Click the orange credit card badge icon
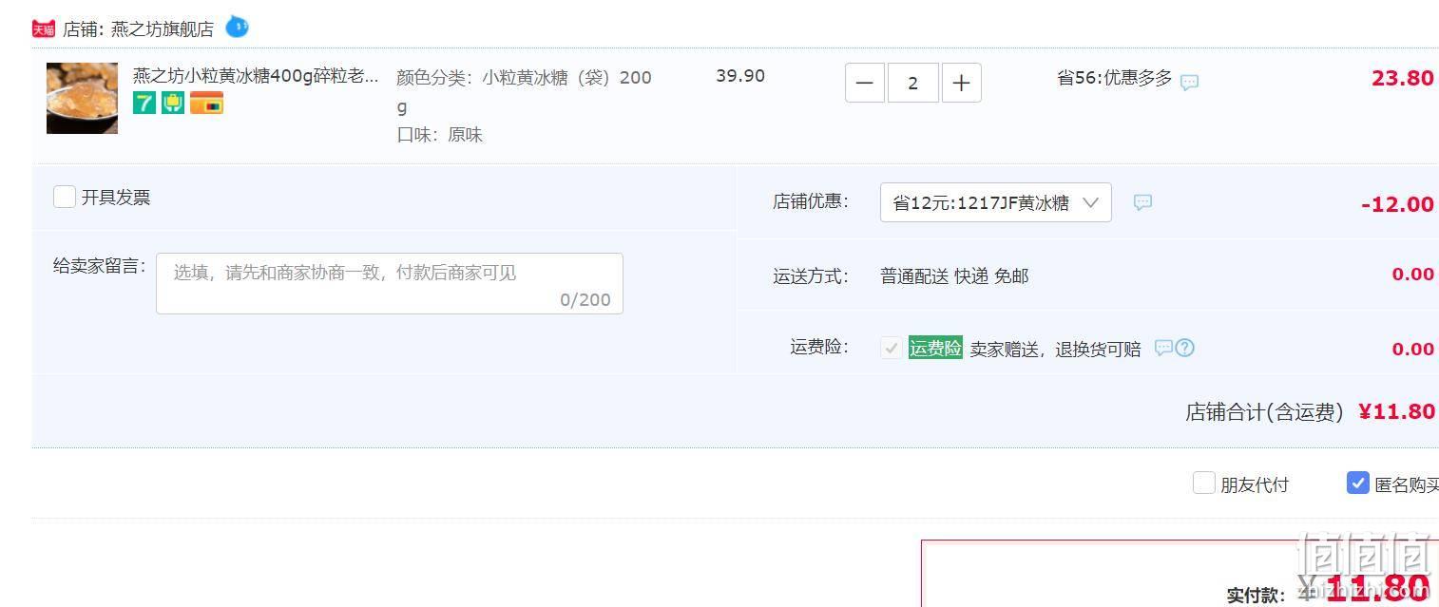Image resolution: width=1439 pixels, height=607 pixels. coord(206,103)
